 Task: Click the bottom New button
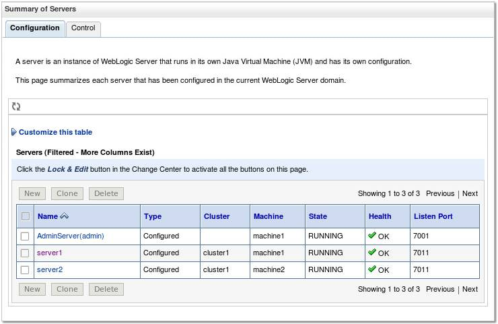(32, 289)
